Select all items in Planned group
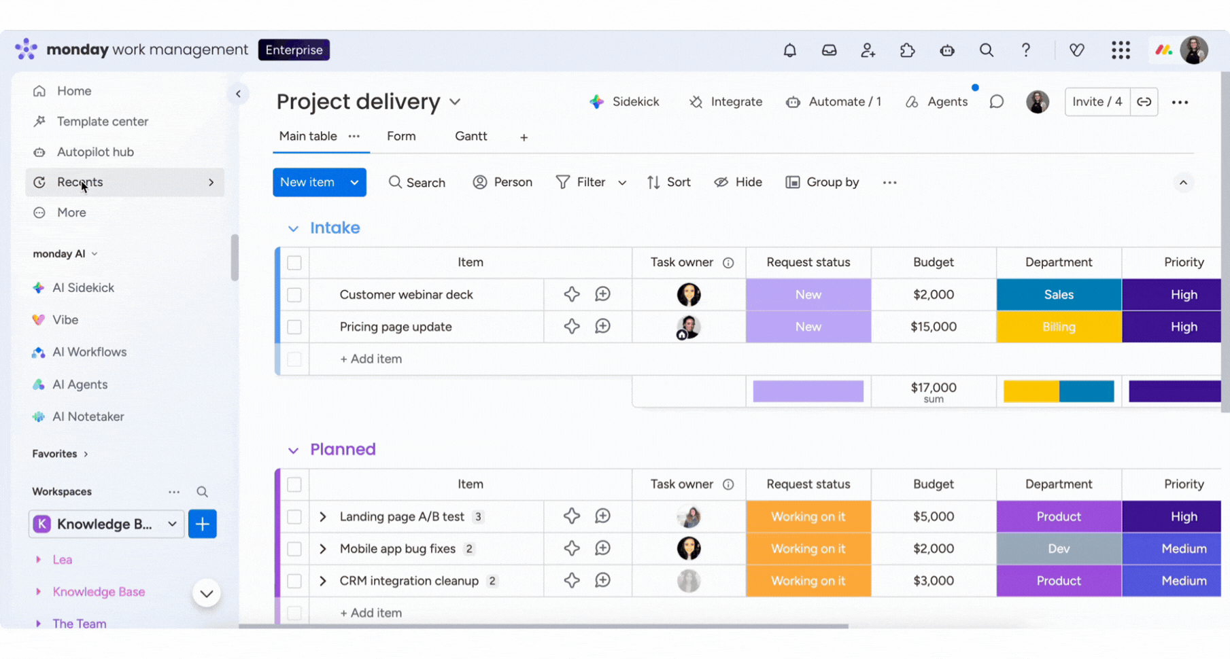This screenshot has width=1230, height=659. [294, 484]
